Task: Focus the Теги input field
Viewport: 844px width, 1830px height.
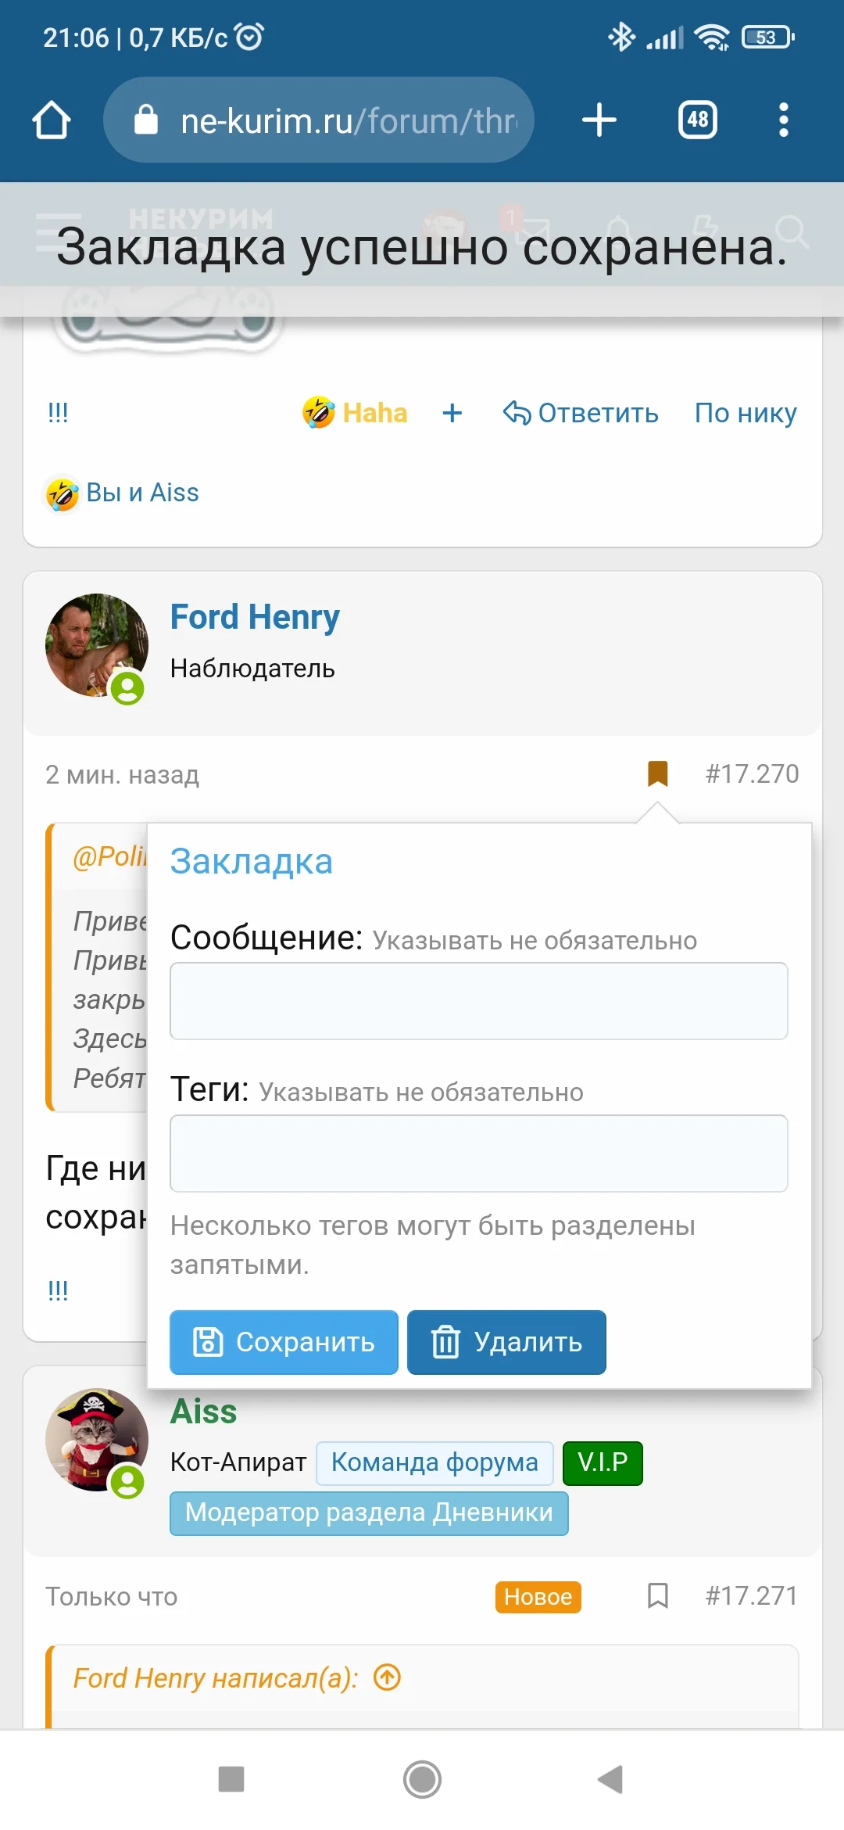Action: click(478, 1154)
